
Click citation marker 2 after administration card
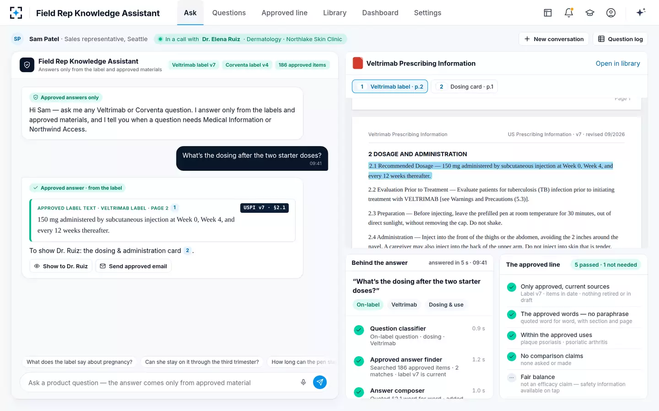coord(188,250)
